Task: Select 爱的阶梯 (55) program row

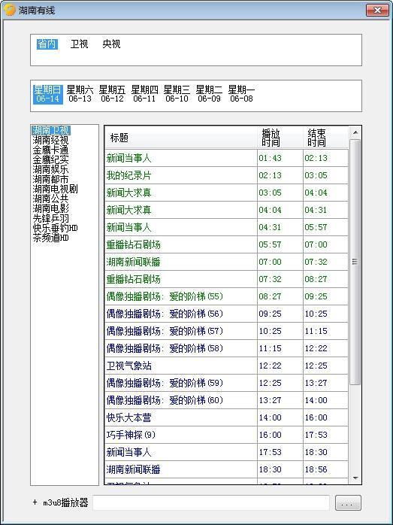Action: pyautogui.click(x=226, y=296)
